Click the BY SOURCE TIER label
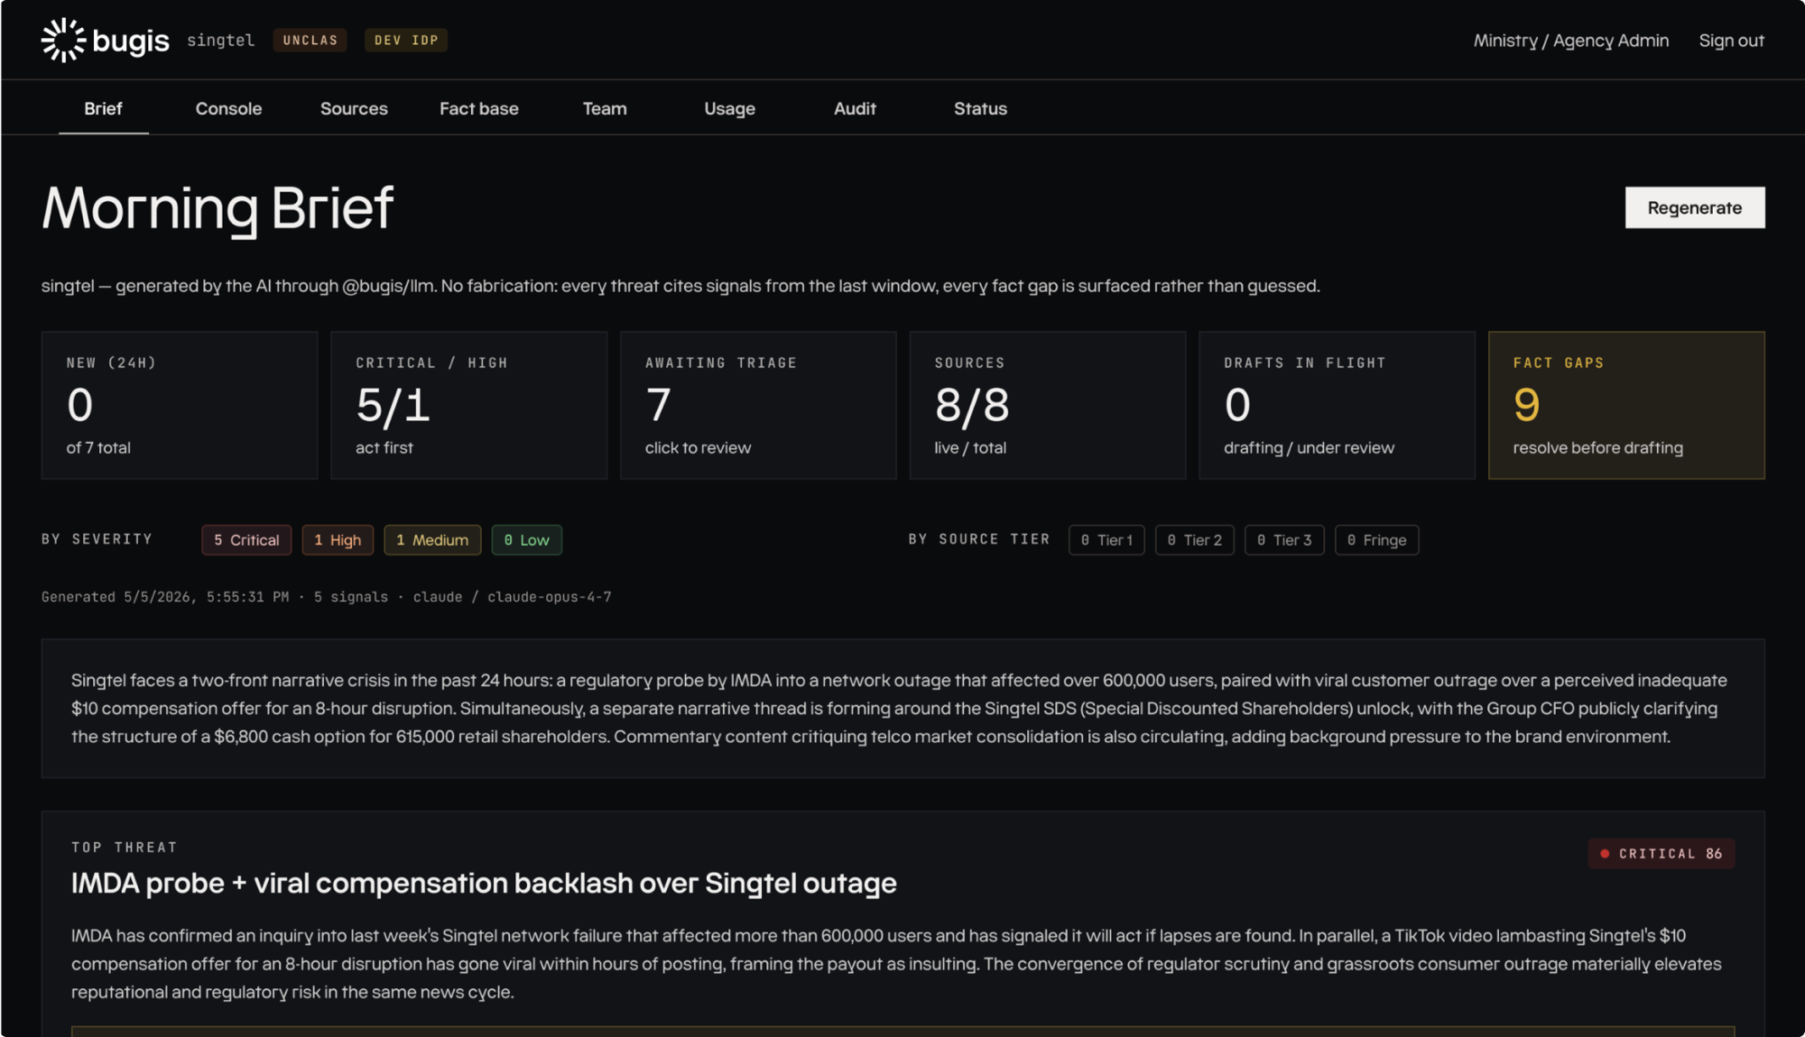 coord(979,539)
